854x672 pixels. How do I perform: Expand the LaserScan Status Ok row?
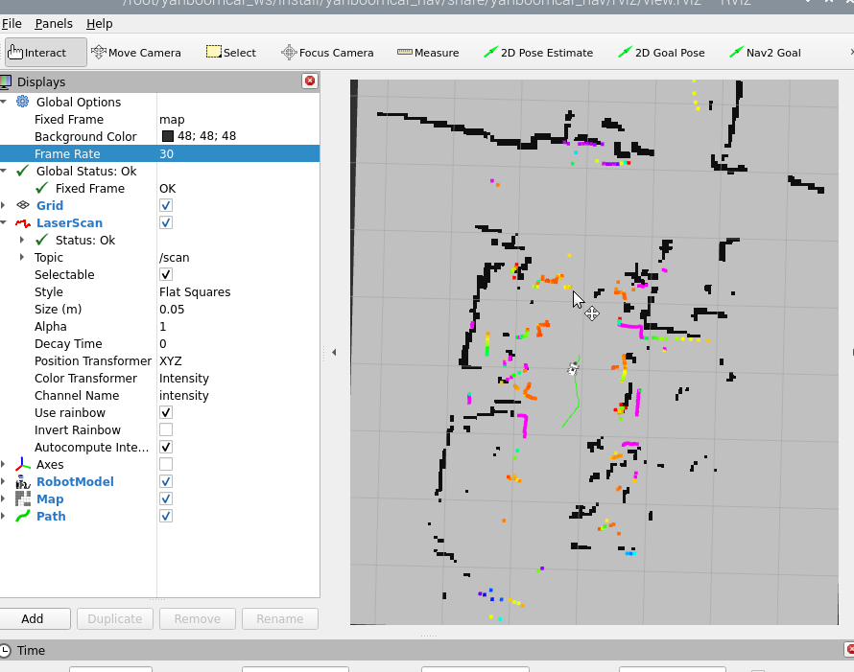(22, 240)
